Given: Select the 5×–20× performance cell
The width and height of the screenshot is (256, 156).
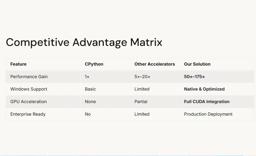Looking at the screenshot, I should (142, 77).
